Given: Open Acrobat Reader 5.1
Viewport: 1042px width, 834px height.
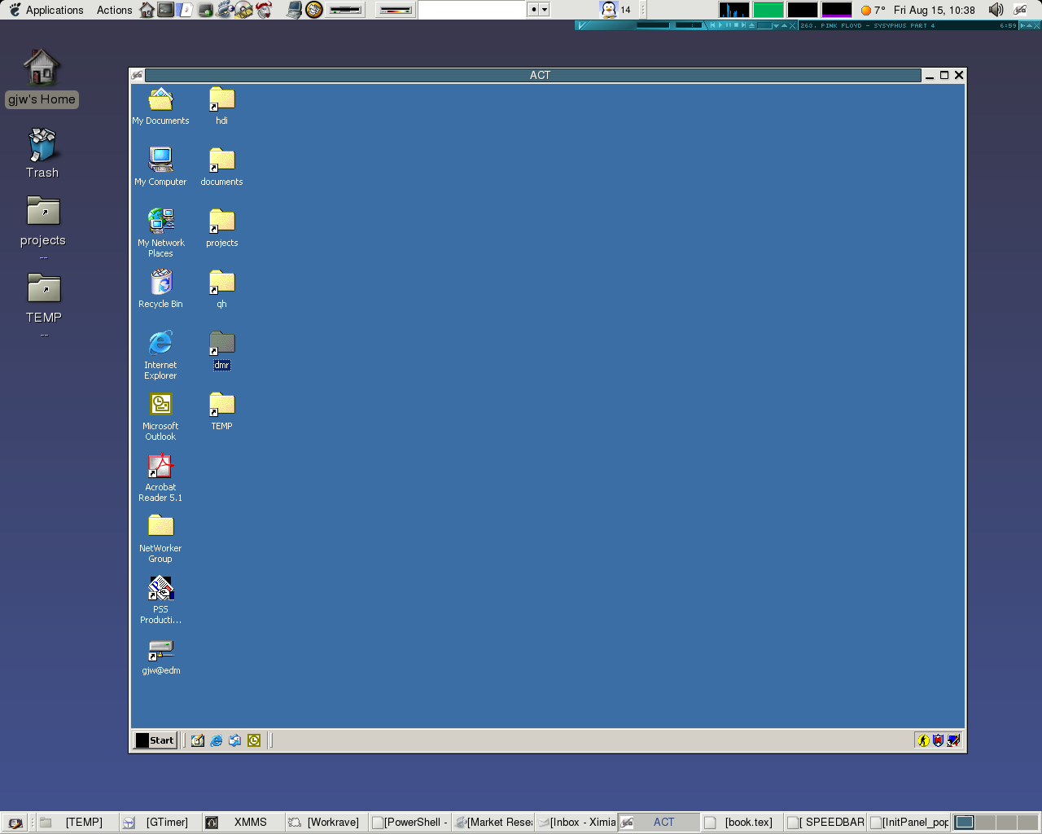Looking at the screenshot, I should 160,466.
